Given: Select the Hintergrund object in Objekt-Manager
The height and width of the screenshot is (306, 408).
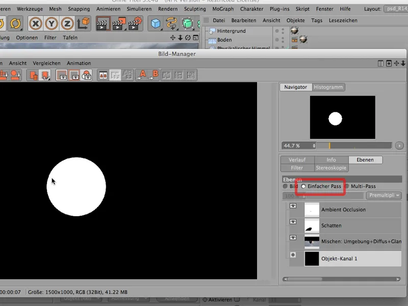Looking at the screenshot, I should click(x=232, y=31).
